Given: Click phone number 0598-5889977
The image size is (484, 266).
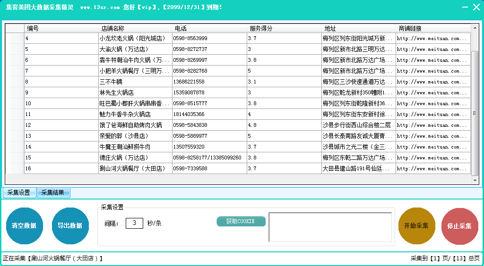Looking at the screenshot, I should click(x=190, y=136).
